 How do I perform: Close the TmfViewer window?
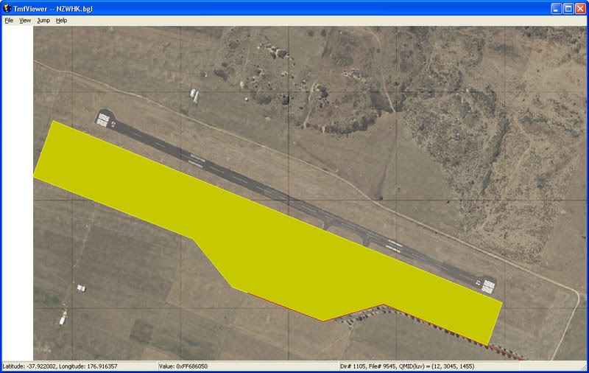pyautogui.click(x=579, y=8)
